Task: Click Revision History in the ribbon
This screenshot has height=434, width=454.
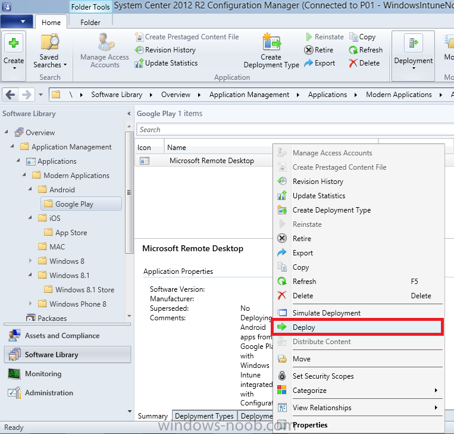Action: click(x=165, y=50)
